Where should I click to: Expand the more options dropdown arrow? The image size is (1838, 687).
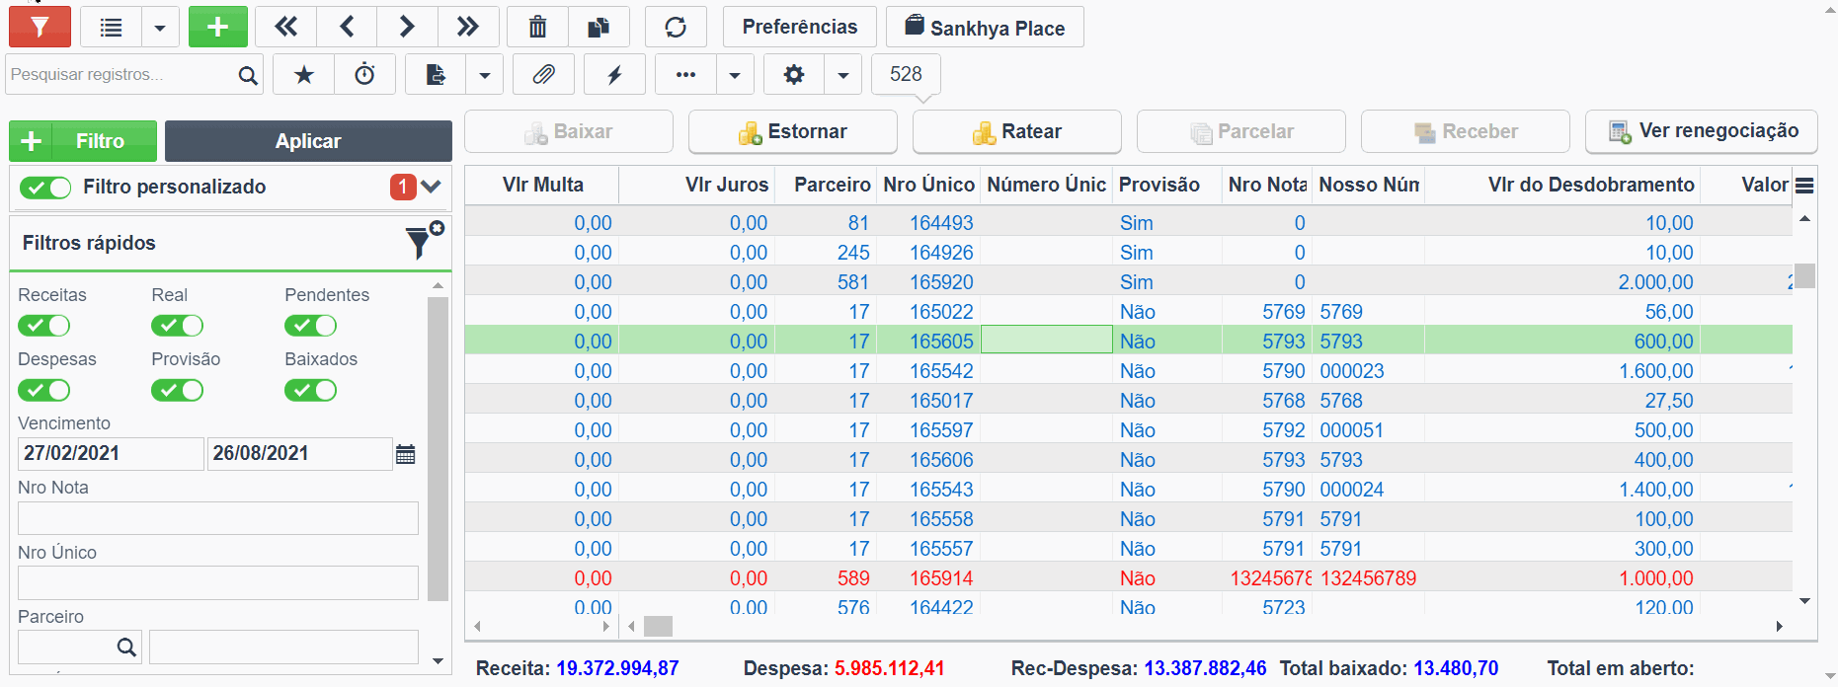[734, 75]
